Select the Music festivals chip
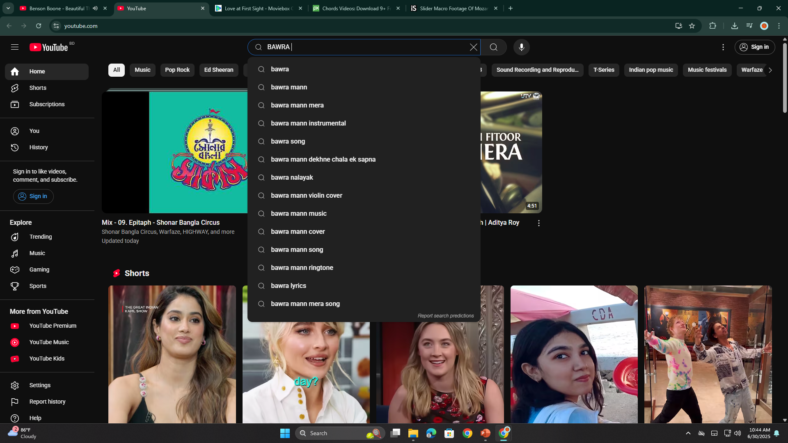 [x=707, y=70]
